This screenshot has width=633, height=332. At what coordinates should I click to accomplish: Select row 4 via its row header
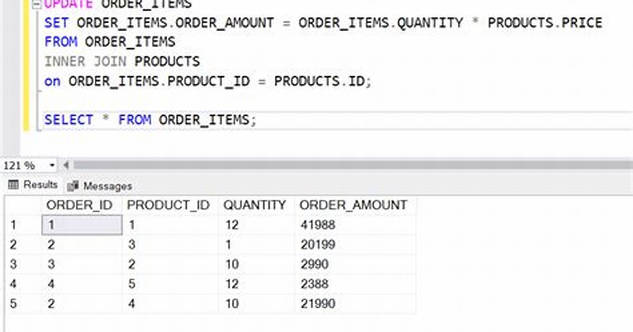coord(23,284)
